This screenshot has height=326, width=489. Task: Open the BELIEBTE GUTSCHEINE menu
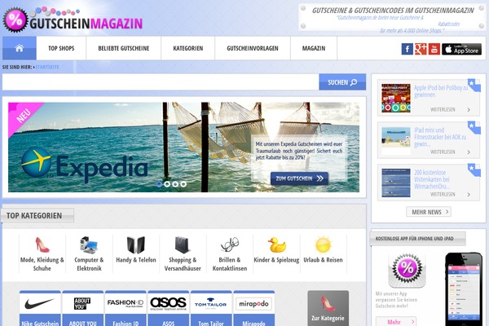coord(124,48)
